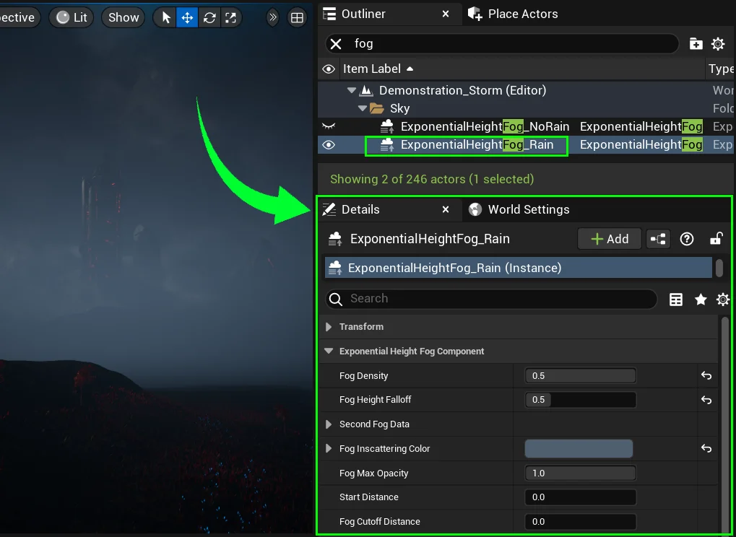The image size is (736, 537).
Task: Expand the Transform section
Action: coord(329,327)
